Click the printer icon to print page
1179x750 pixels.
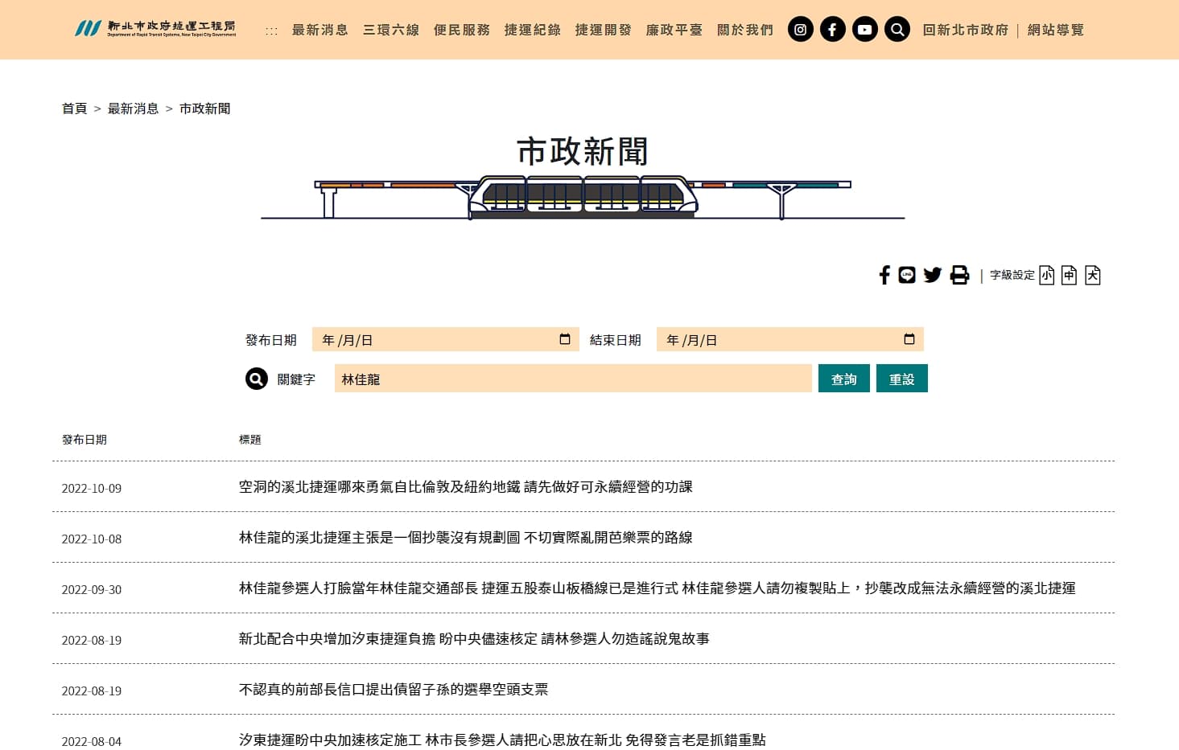point(959,275)
